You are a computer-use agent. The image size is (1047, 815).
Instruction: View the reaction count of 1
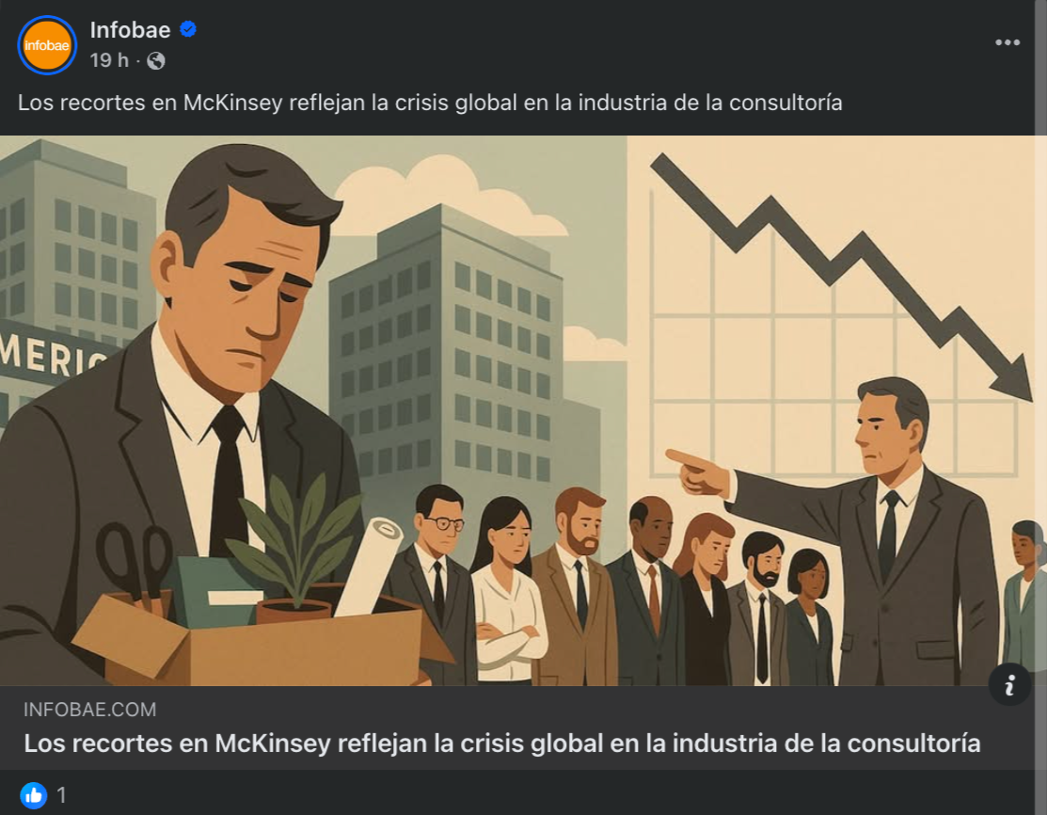[62, 795]
